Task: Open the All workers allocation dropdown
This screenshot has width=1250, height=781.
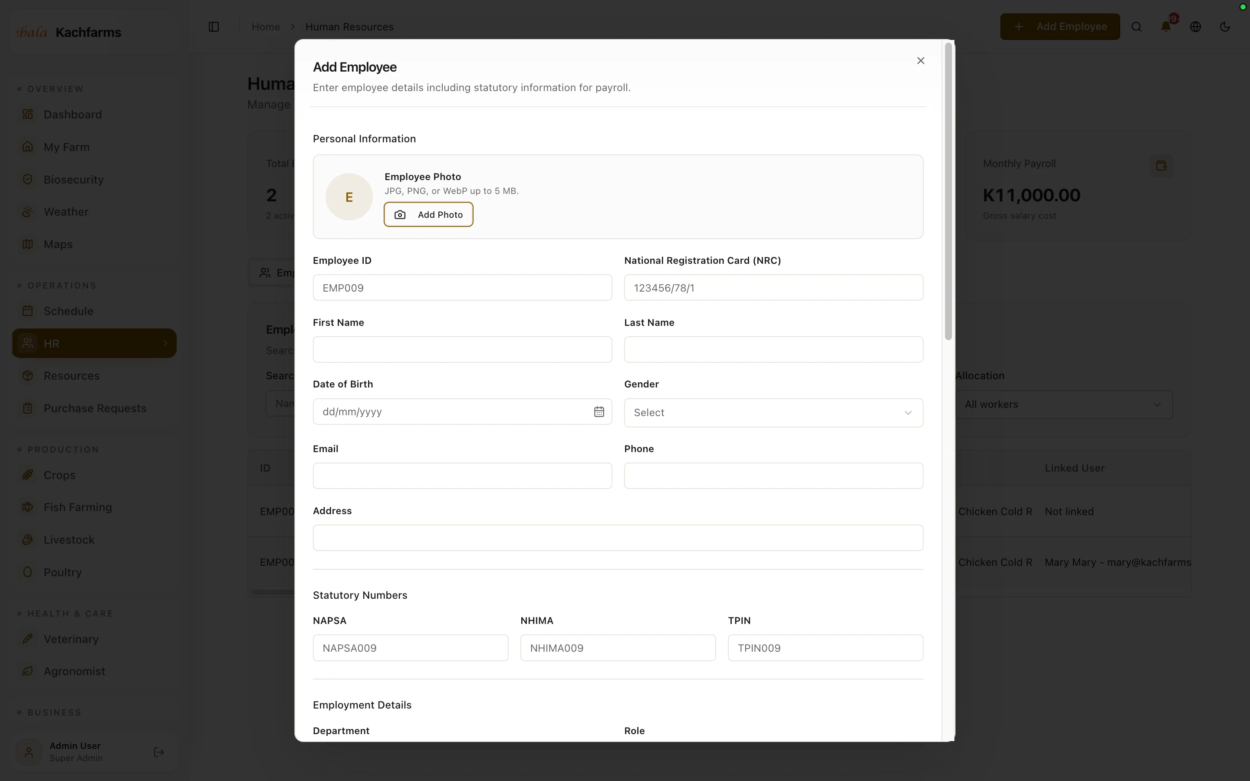Action: pos(1063,404)
